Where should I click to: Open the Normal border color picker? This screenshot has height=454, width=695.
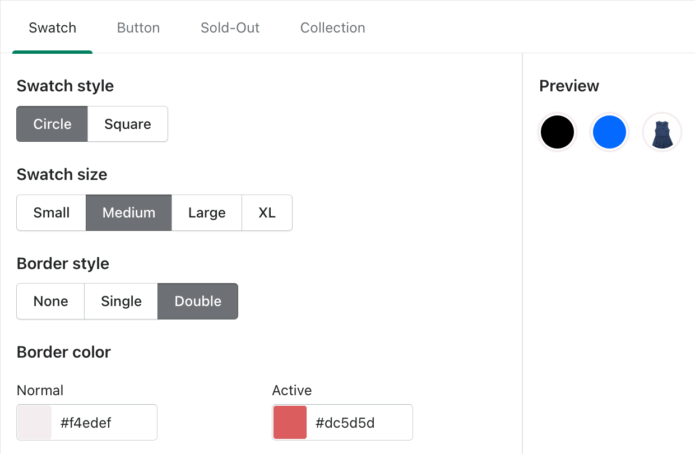[x=34, y=422]
